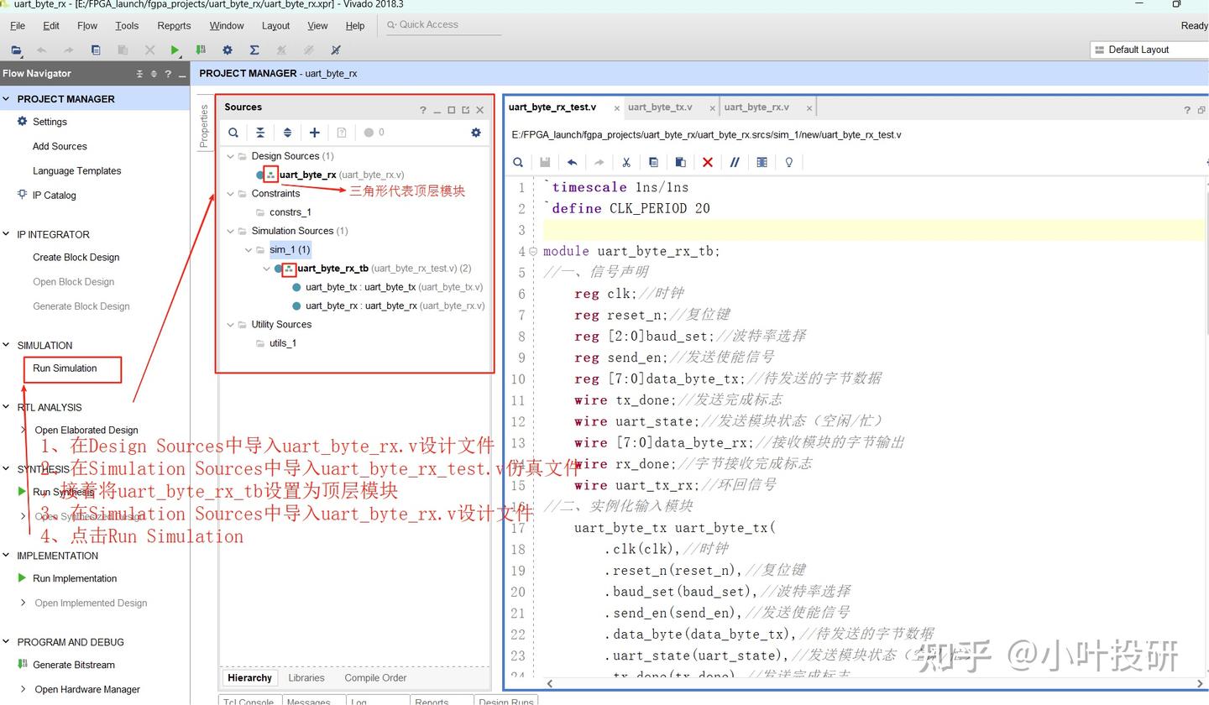Open project settings gear in main toolbar
The height and width of the screenshot is (705, 1209).
[x=226, y=50]
